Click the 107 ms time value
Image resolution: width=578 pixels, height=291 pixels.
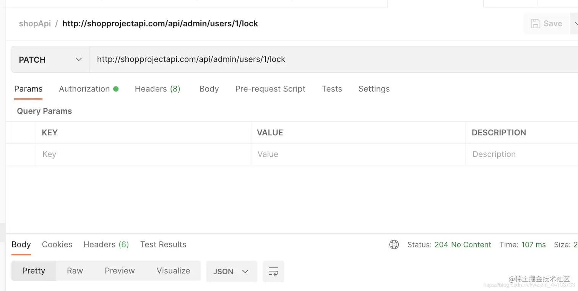[534, 245]
